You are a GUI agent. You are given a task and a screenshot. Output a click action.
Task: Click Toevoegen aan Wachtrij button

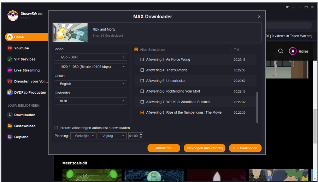[x=205, y=148]
